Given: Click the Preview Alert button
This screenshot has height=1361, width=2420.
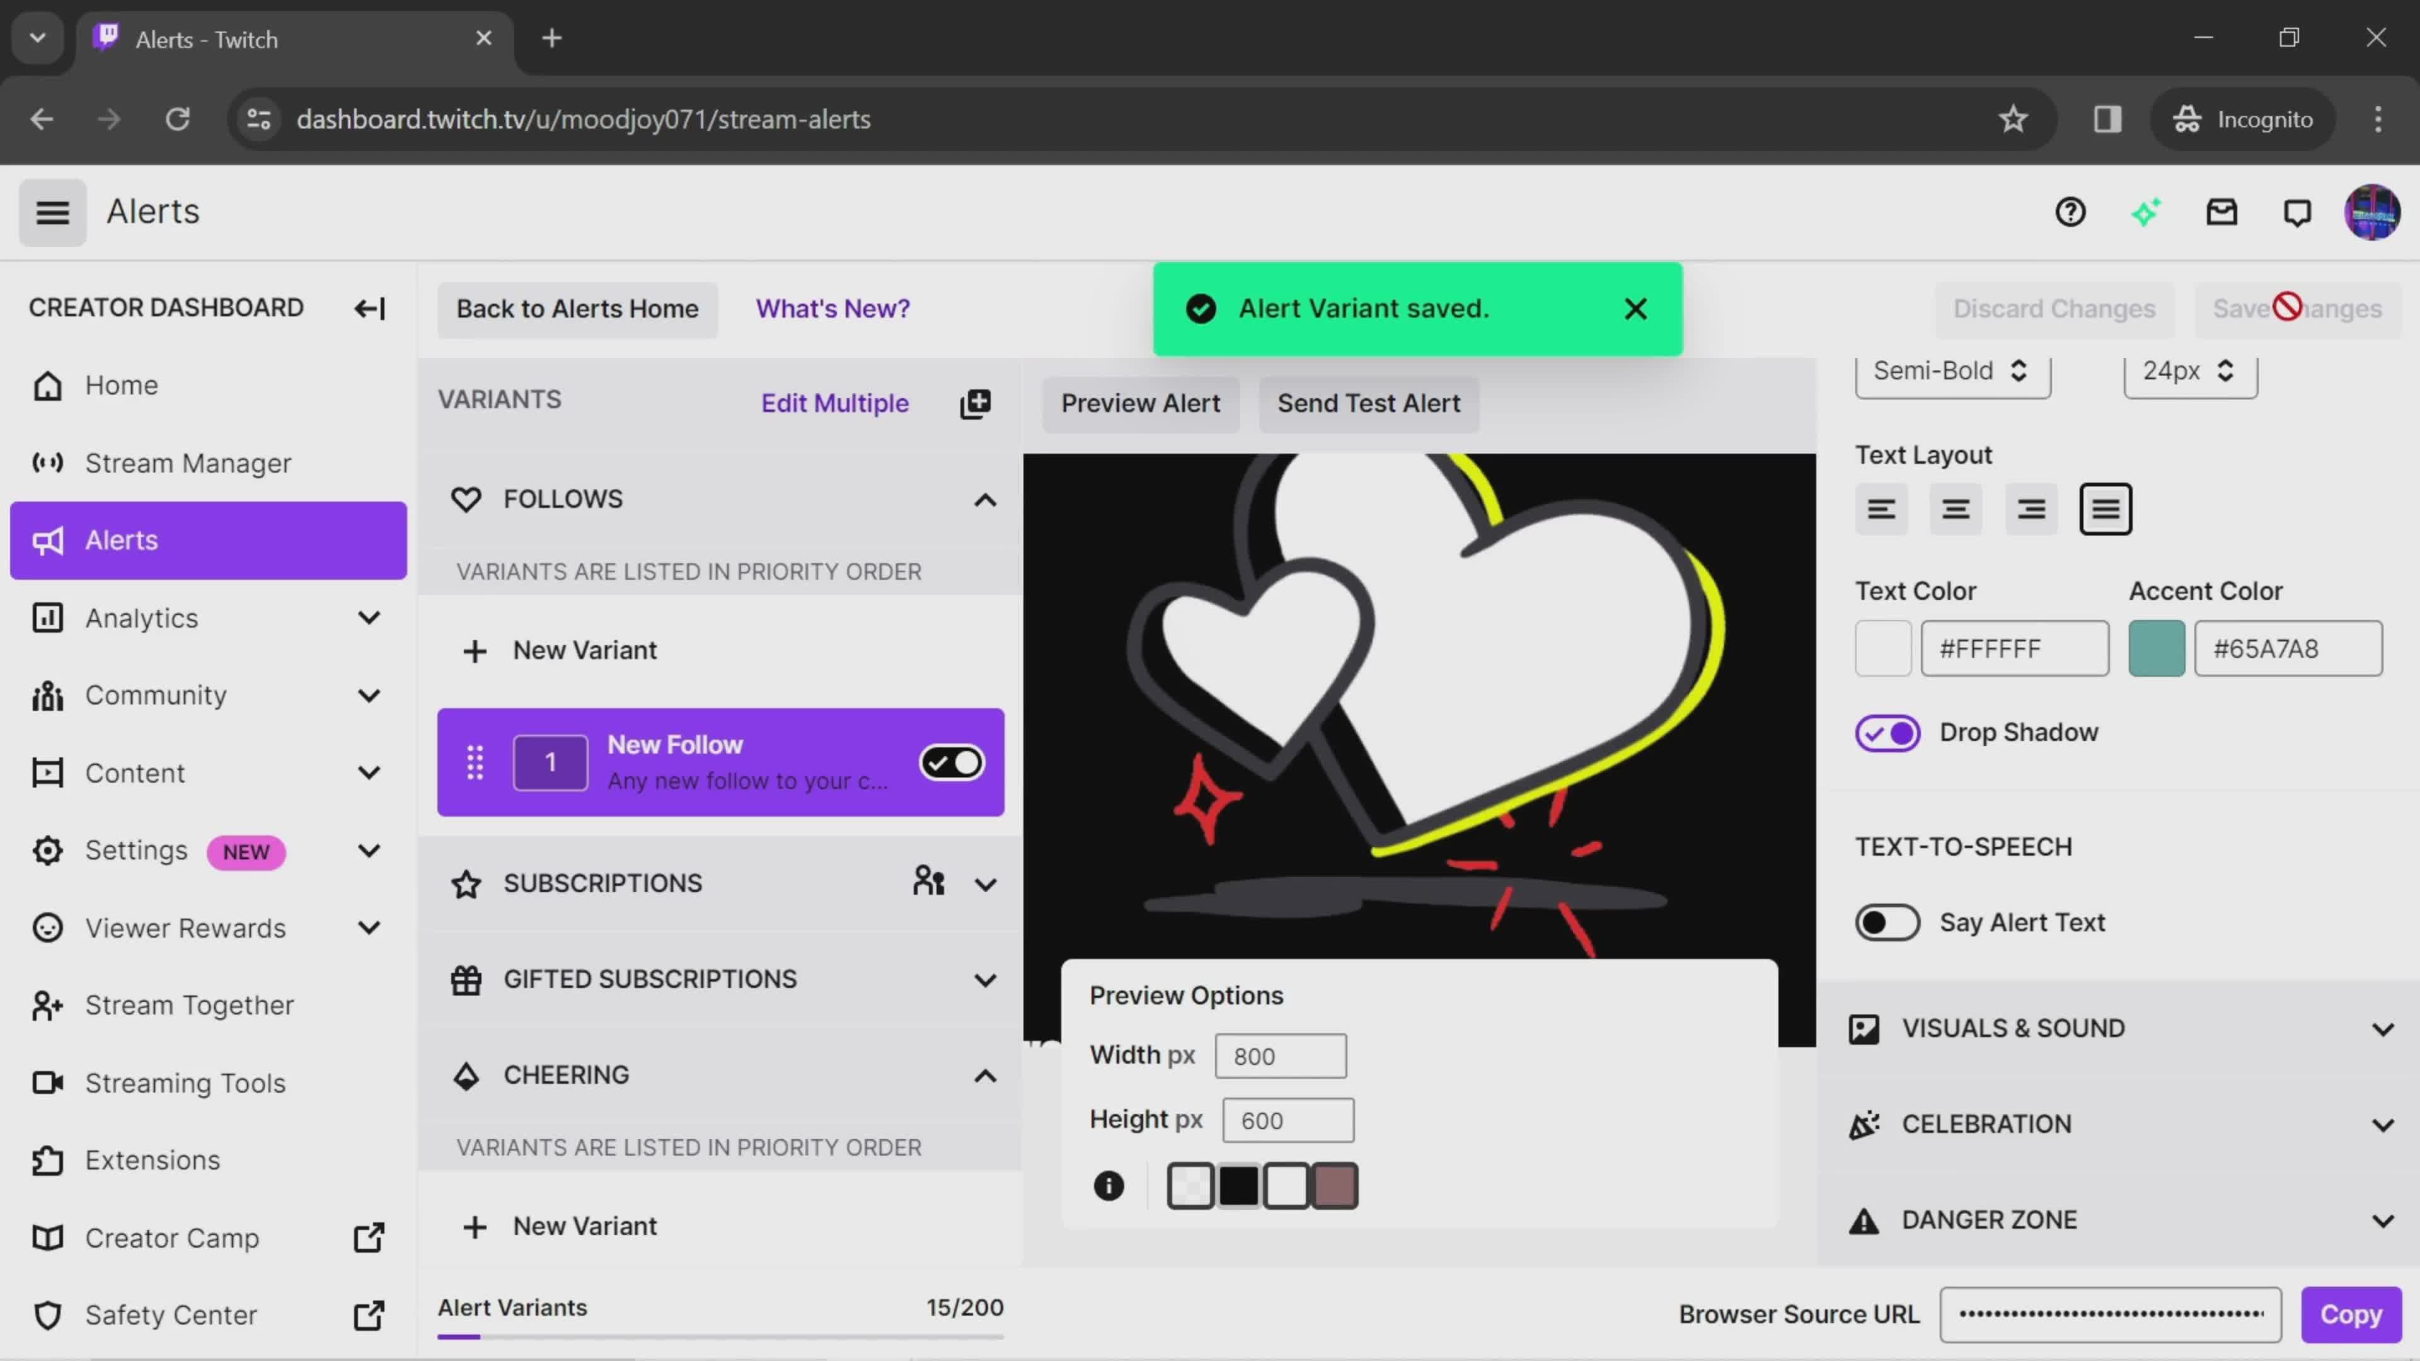Looking at the screenshot, I should pos(1142,402).
